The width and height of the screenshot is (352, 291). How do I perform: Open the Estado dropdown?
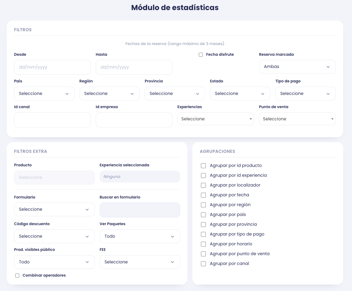tap(240, 93)
